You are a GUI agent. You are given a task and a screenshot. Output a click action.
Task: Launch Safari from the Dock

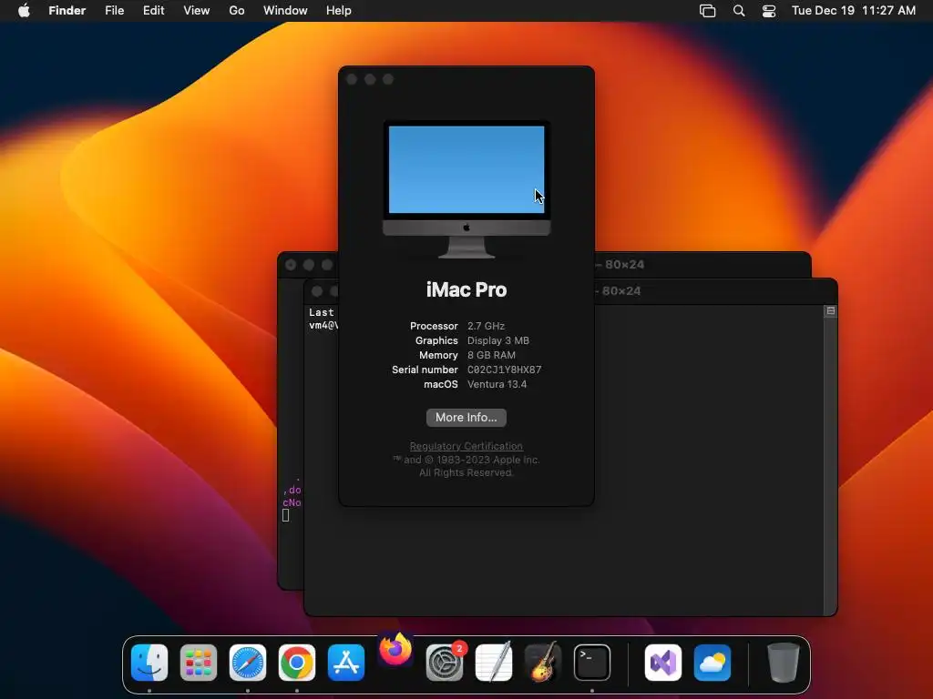pyautogui.click(x=248, y=663)
